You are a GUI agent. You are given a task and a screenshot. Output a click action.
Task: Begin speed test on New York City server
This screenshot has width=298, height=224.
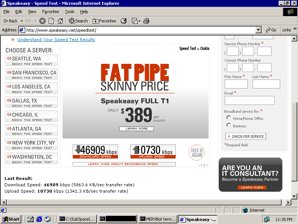pos(32,144)
